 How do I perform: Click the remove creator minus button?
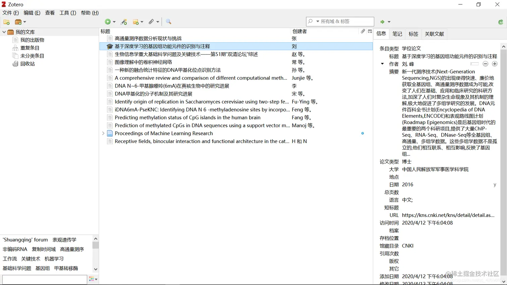[485, 64]
